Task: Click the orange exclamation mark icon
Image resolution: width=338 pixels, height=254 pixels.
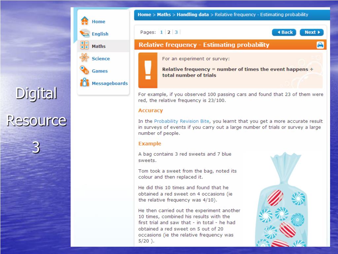Action: [148, 70]
